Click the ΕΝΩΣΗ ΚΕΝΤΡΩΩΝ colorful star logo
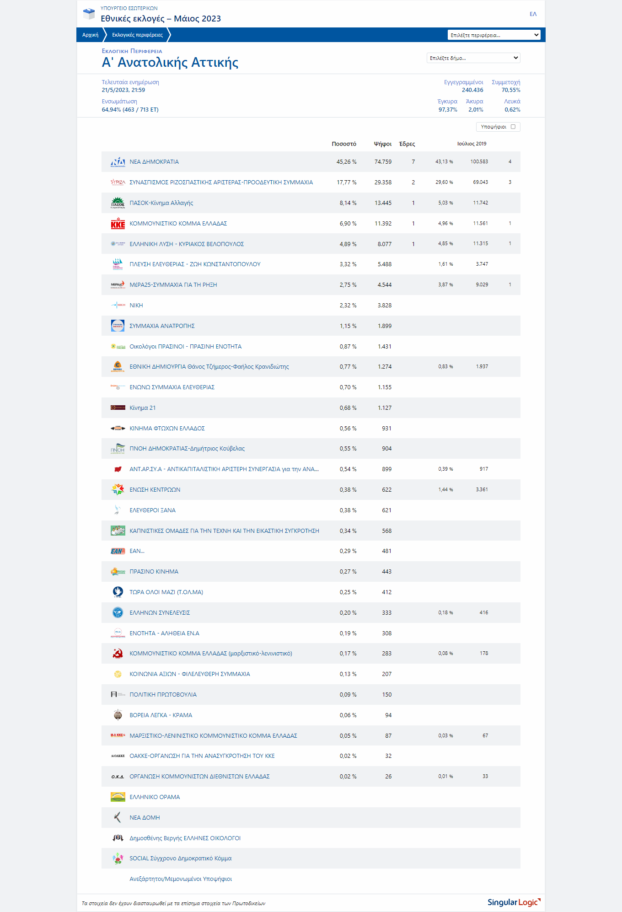The image size is (622, 912). click(x=118, y=490)
